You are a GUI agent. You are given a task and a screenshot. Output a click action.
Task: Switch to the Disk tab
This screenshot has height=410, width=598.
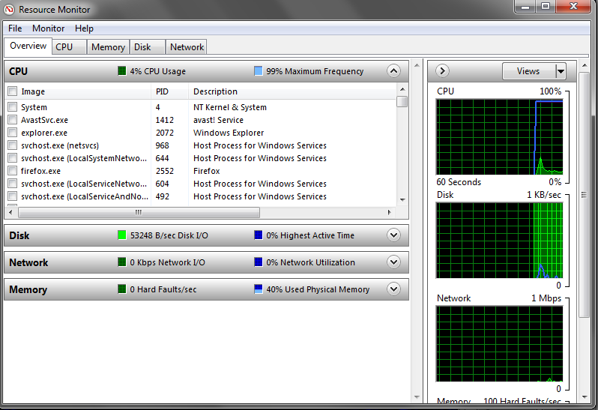pos(147,47)
